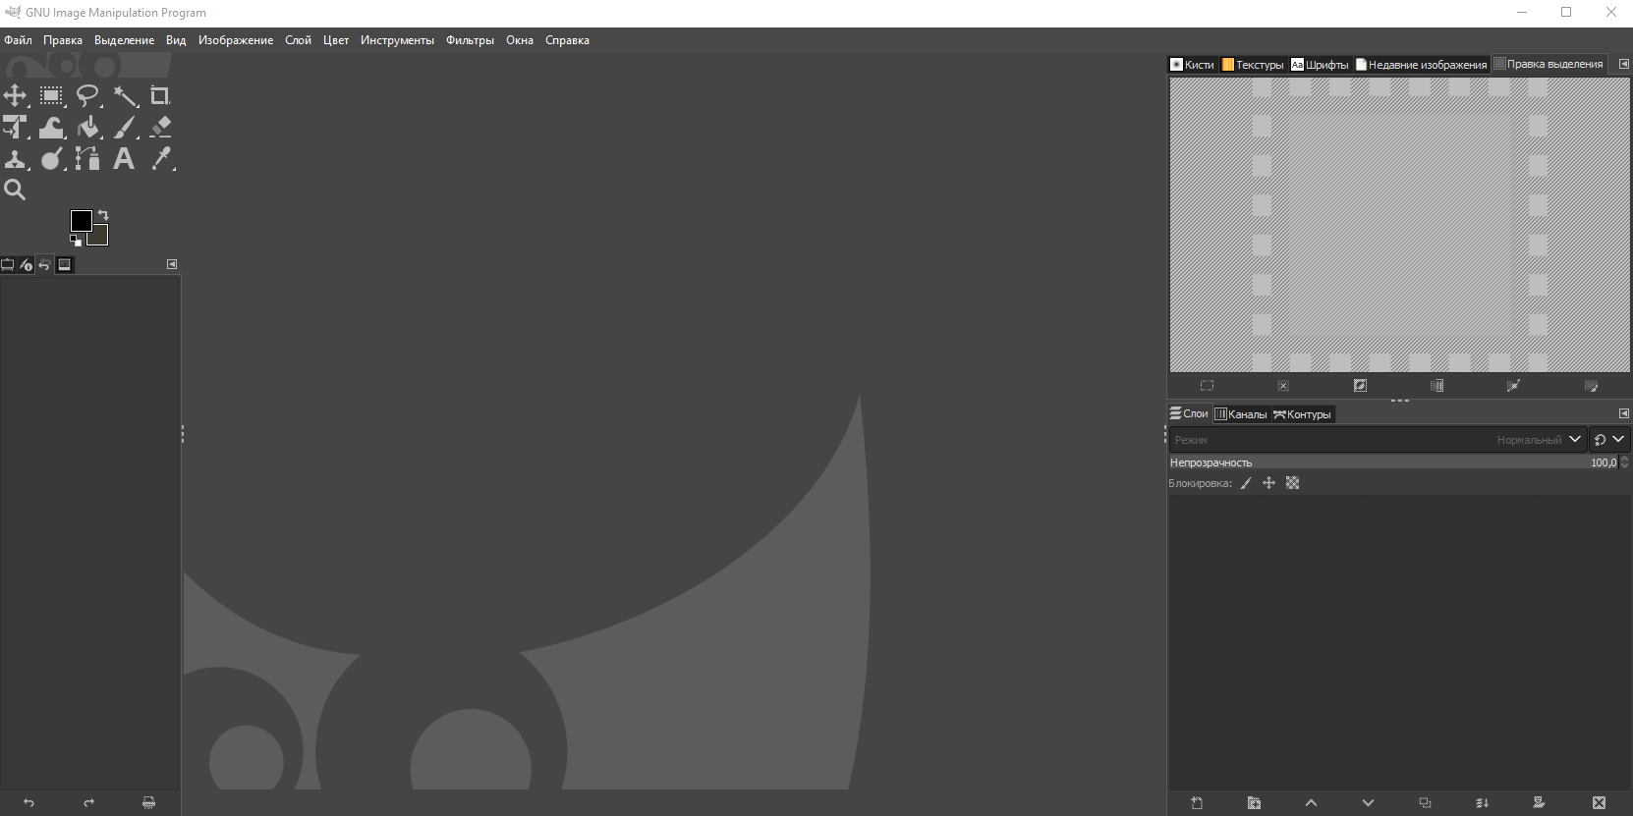Image resolution: width=1633 pixels, height=816 pixels.
Task: Select the Crop tool
Action: 160,95
